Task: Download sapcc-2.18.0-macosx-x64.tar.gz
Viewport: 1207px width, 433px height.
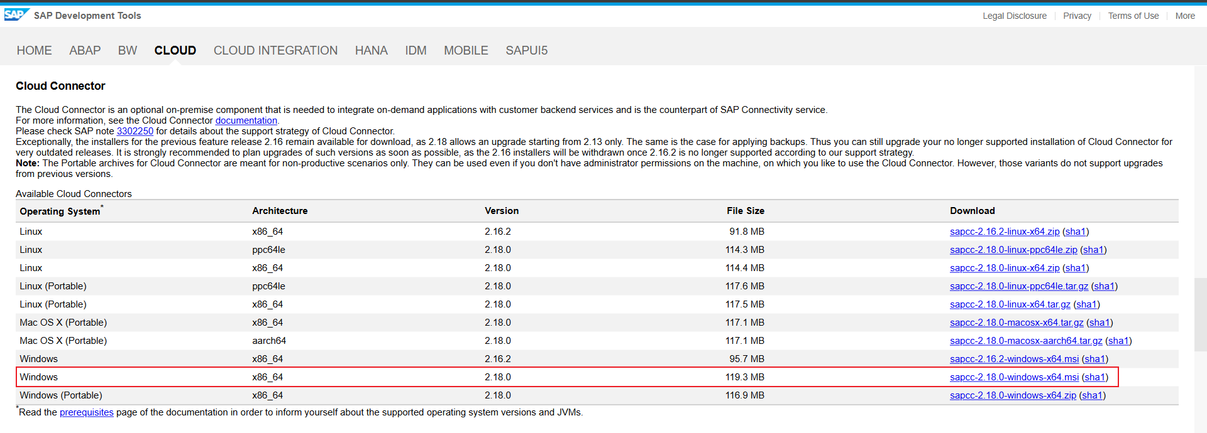Action: click(x=1017, y=323)
